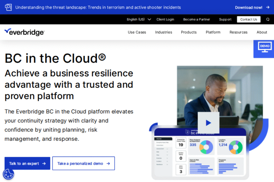This screenshot has width=274, height=182.
Task: Click the presentation icon in the top banner
Action: click(8, 7)
